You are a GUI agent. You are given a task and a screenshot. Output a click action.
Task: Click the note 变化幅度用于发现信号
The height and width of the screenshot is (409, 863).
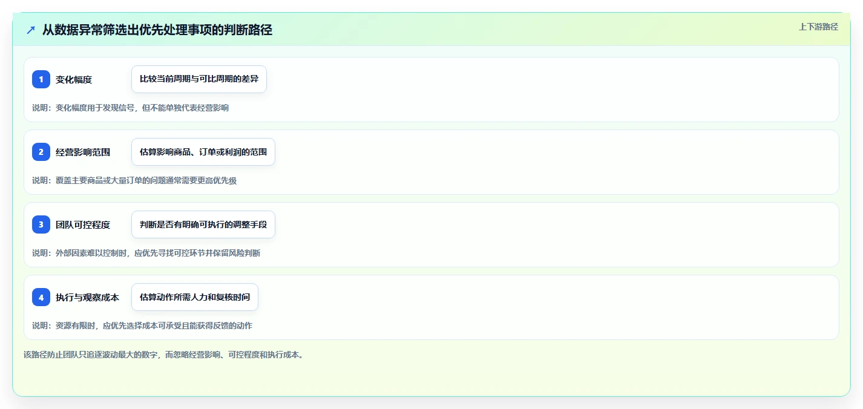pyautogui.click(x=130, y=108)
